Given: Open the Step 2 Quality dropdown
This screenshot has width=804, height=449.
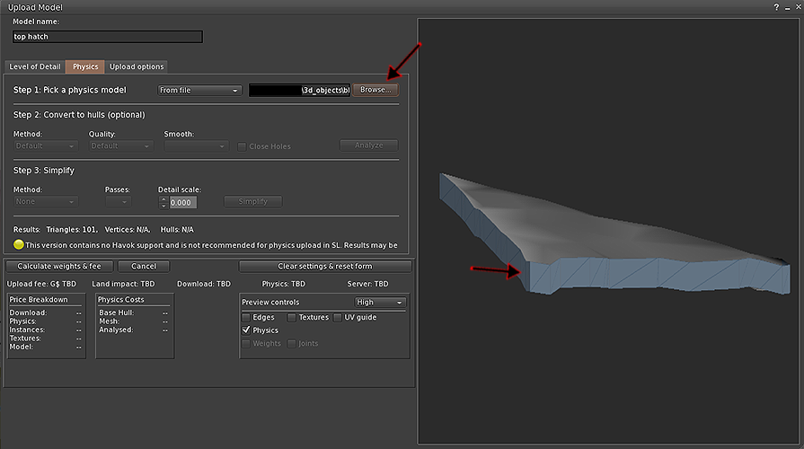Looking at the screenshot, I should [120, 145].
